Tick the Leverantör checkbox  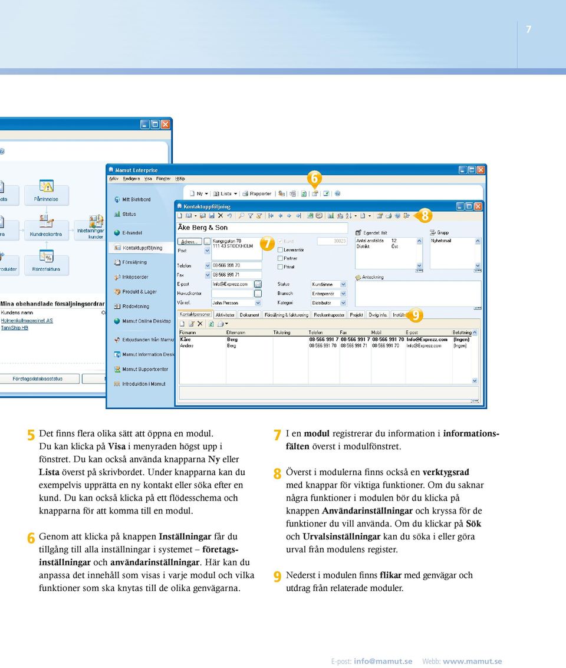(280, 249)
